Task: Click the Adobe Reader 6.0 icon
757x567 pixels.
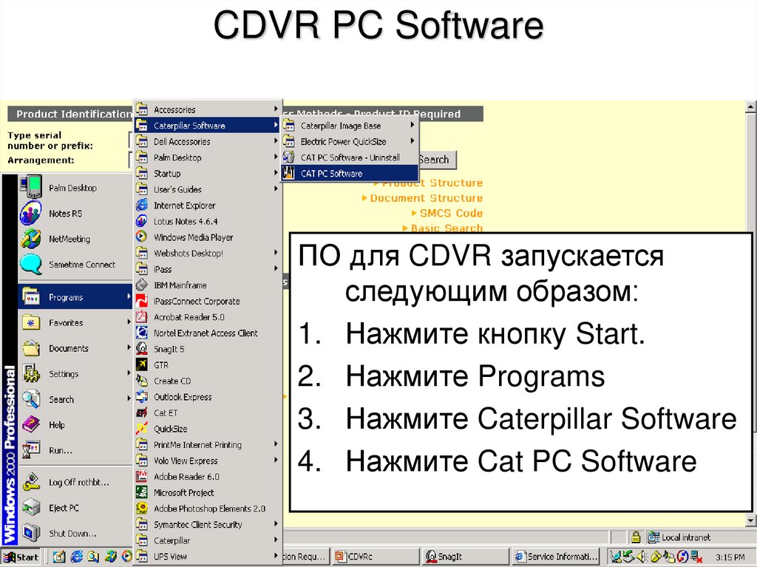Action: pyautogui.click(x=141, y=477)
